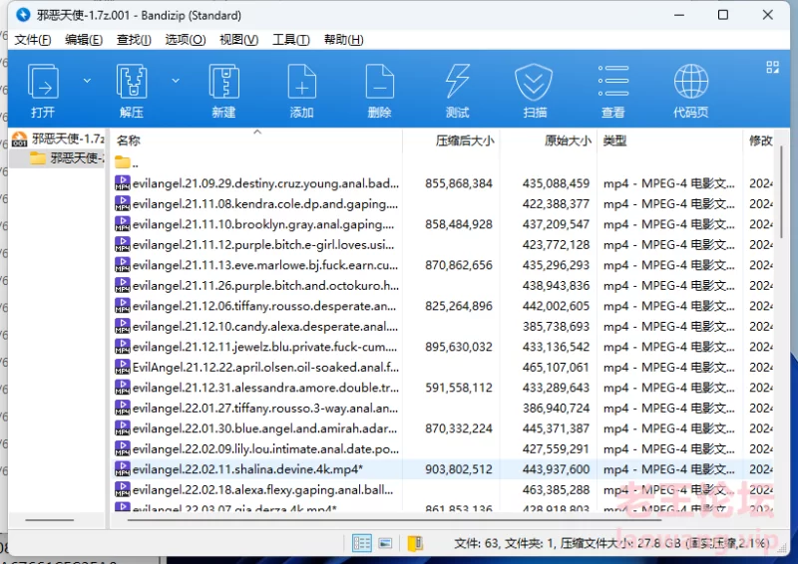
Task: Open the 查找(I) menu
Action: point(134,40)
